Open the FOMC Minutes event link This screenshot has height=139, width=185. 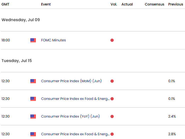tap(53, 40)
